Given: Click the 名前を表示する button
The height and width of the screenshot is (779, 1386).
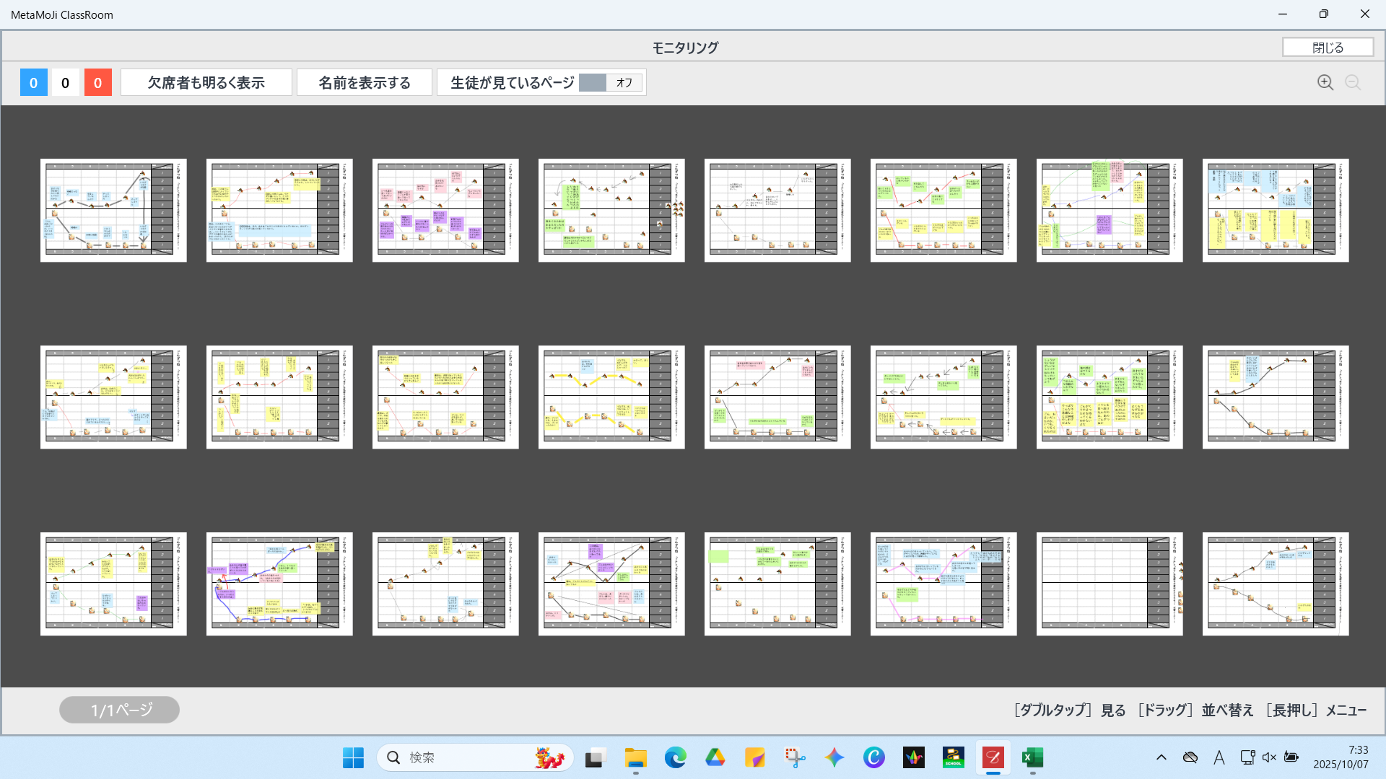Looking at the screenshot, I should [x=365, y=82].
